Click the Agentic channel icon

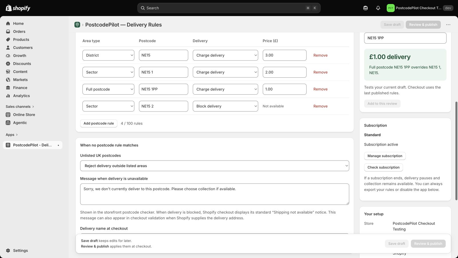pyautogui.click(x=8, y=123)
